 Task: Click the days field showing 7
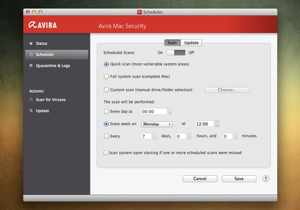coord(146,136)
